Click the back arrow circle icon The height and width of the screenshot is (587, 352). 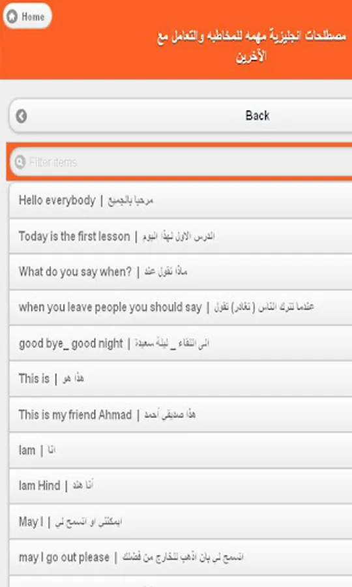click(22, 116)
